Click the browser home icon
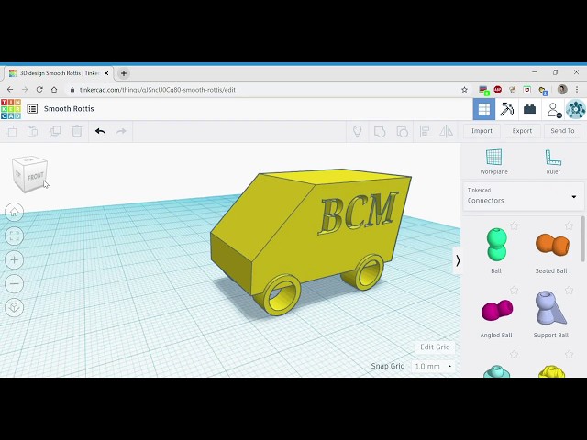Screen dimensions: 587x440 pos(54,90)
